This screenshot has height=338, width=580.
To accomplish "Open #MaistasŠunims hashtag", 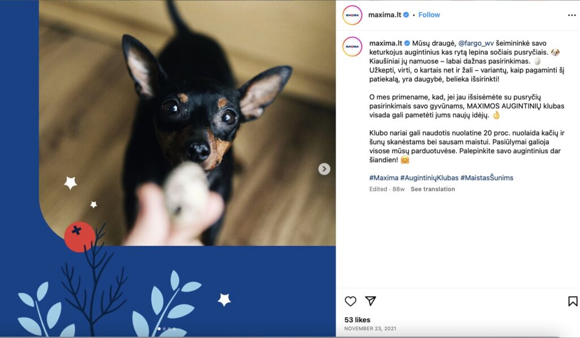I will [487, 177].
